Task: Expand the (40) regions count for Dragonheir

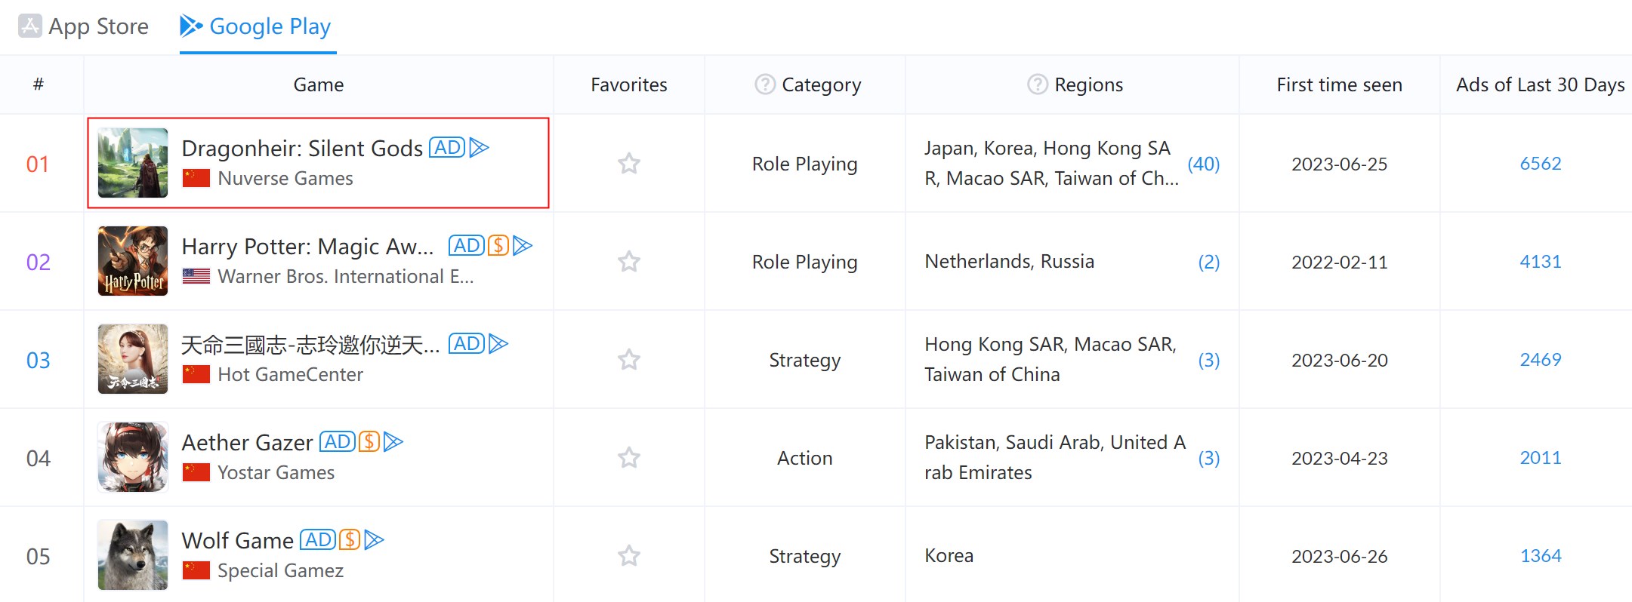Action: (x=1204, y=164)
